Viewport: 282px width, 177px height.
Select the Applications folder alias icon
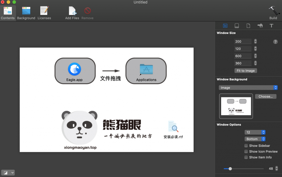point(146,69)
